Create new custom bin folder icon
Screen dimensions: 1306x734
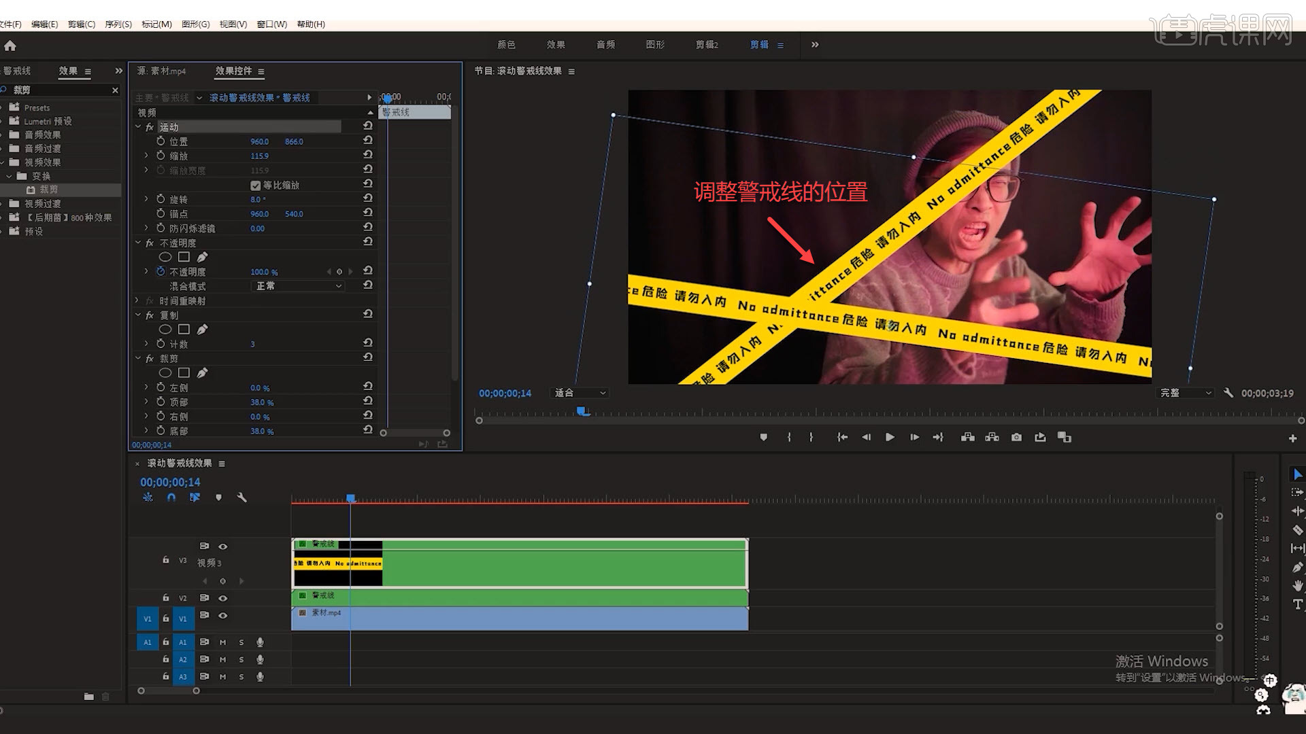(88, 697)
